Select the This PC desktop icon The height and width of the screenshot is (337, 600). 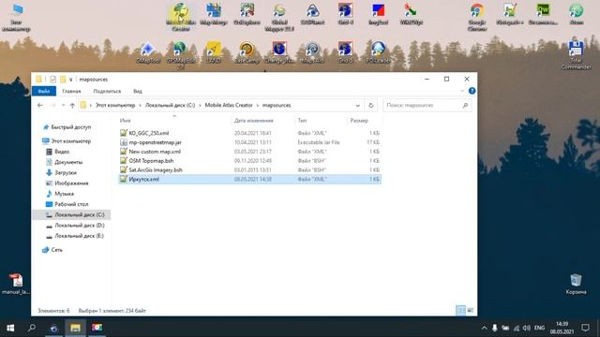[x=16, y=17]
